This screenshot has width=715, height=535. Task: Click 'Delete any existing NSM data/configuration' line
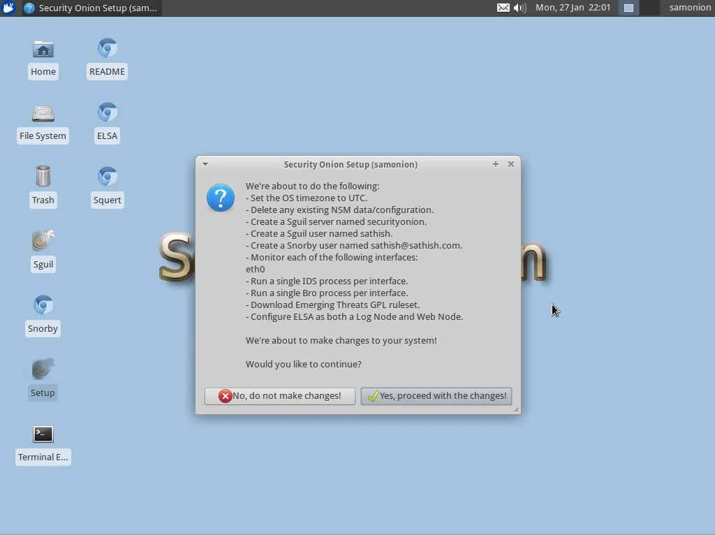coord(340,210)
